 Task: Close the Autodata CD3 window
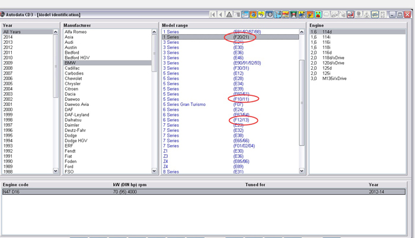pyautogui.click(x=408, y=15)
